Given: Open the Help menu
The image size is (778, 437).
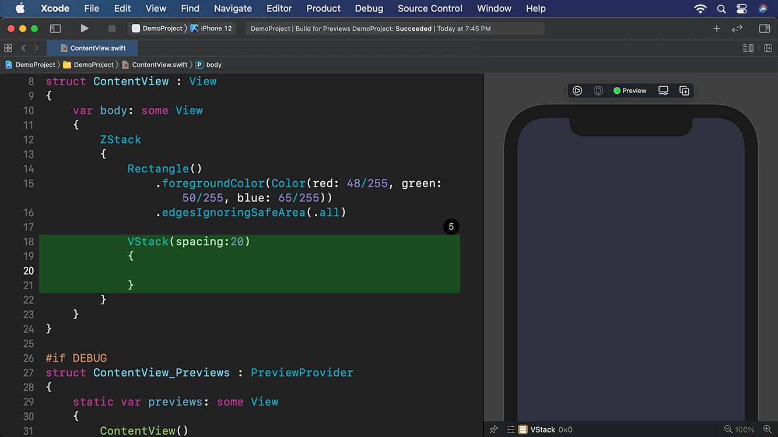Looking at the screenshot, I should tap(536, 8).
